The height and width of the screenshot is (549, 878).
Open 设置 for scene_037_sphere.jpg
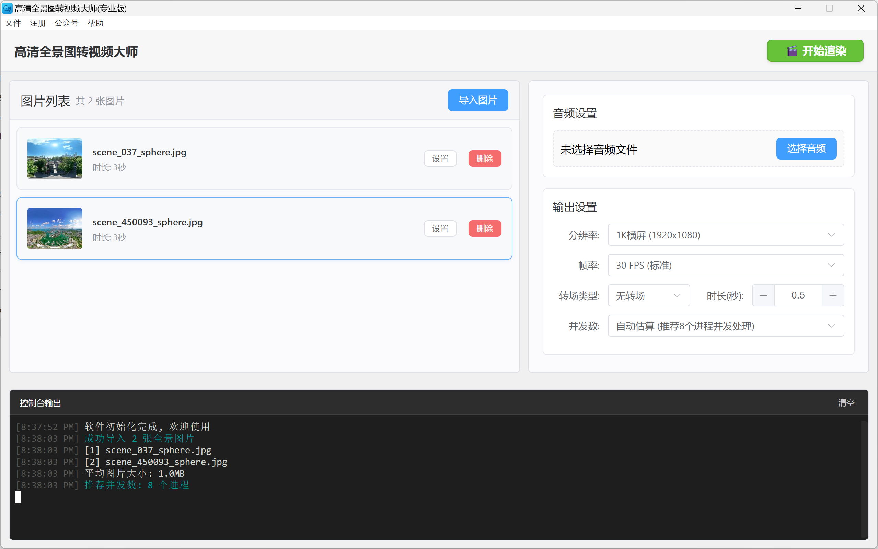pyautogui.click(x=440, y=159)
